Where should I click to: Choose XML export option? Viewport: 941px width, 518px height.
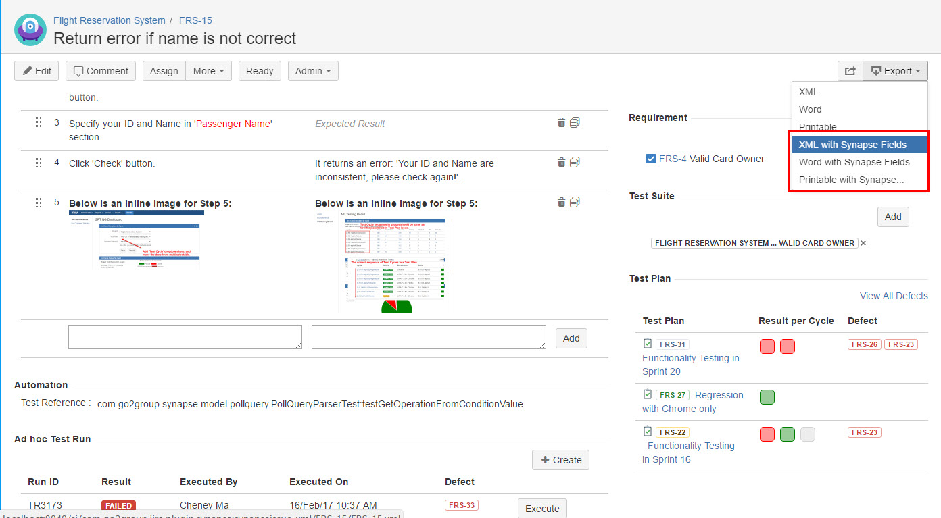859,92
